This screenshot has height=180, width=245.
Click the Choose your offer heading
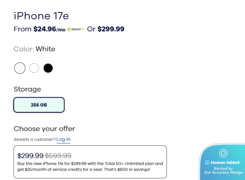(x=44, y=129)
